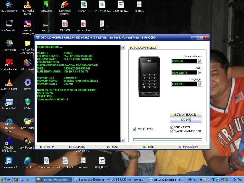The width and height of the screenshot is (244, 183).
Task: Switch to LG U830 no network taskbar window
Action: click(129, 180)
